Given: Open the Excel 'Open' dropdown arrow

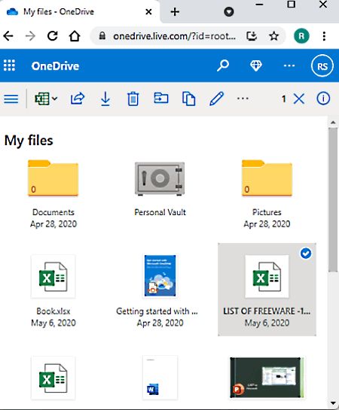Looking at the screenshot, I should click(54, 99).
